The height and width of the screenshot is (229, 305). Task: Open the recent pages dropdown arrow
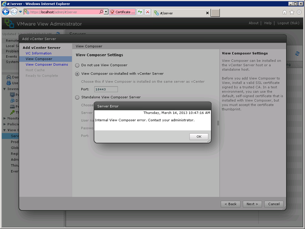tap(20, 12)
